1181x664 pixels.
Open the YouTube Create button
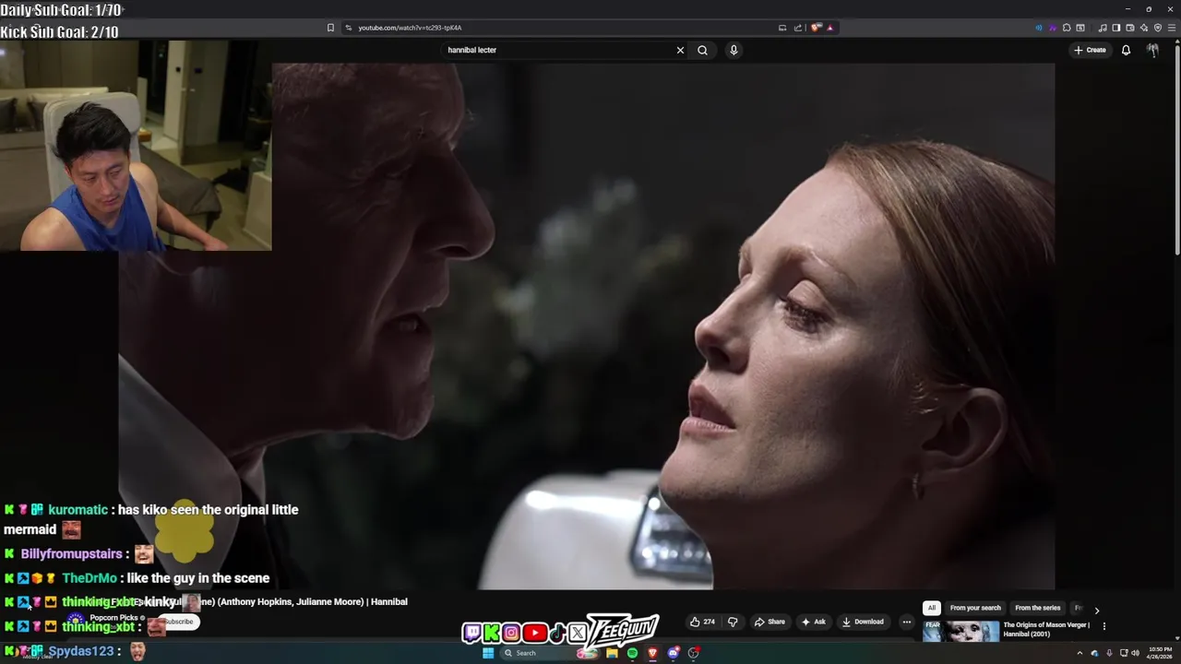[1090, 50]
